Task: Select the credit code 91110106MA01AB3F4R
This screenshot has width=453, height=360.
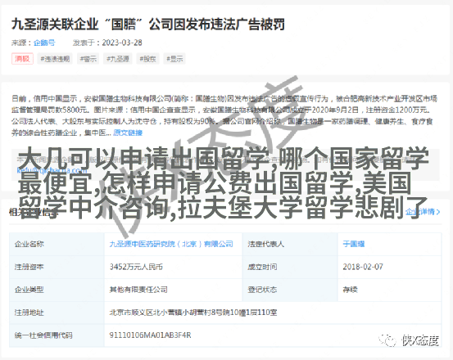Action: [150, 335]
